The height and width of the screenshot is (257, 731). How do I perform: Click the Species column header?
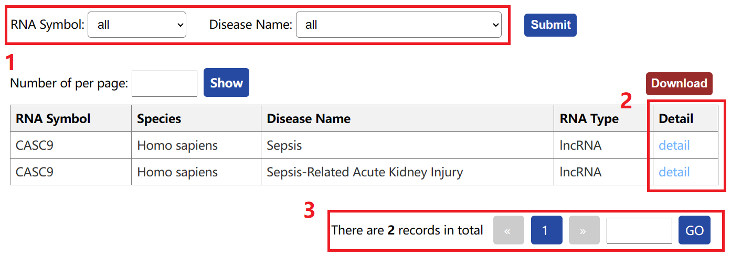coord(196,118)
